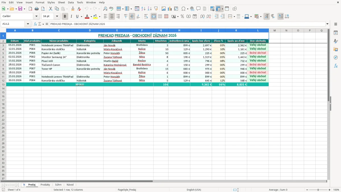This screenshot has width=341, height=192.
Task: Open the Font Size dropdown arrow
Action: (57, 16)
